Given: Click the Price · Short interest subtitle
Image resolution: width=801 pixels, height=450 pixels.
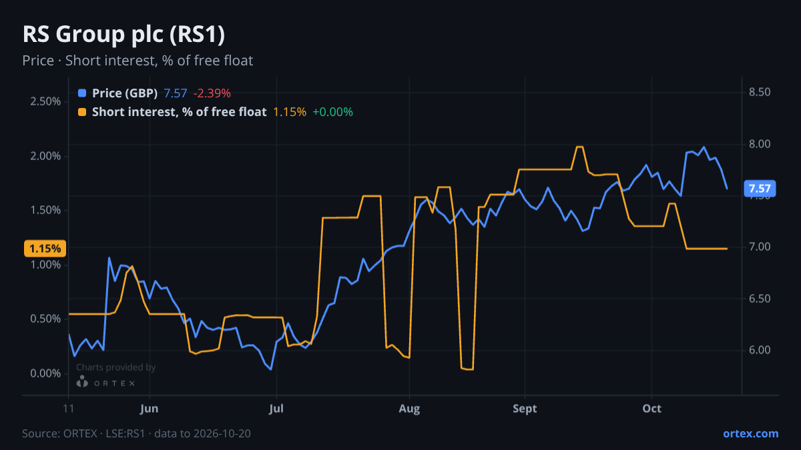Looking at the screenshot, I should pos(138,61).
